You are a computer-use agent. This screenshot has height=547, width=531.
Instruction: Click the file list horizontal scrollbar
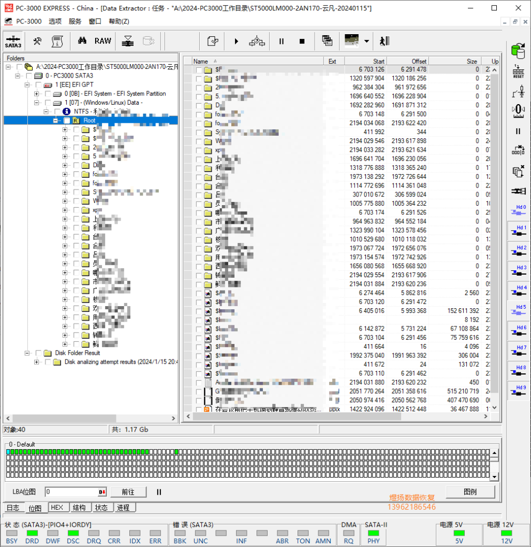tap(337, 416)
